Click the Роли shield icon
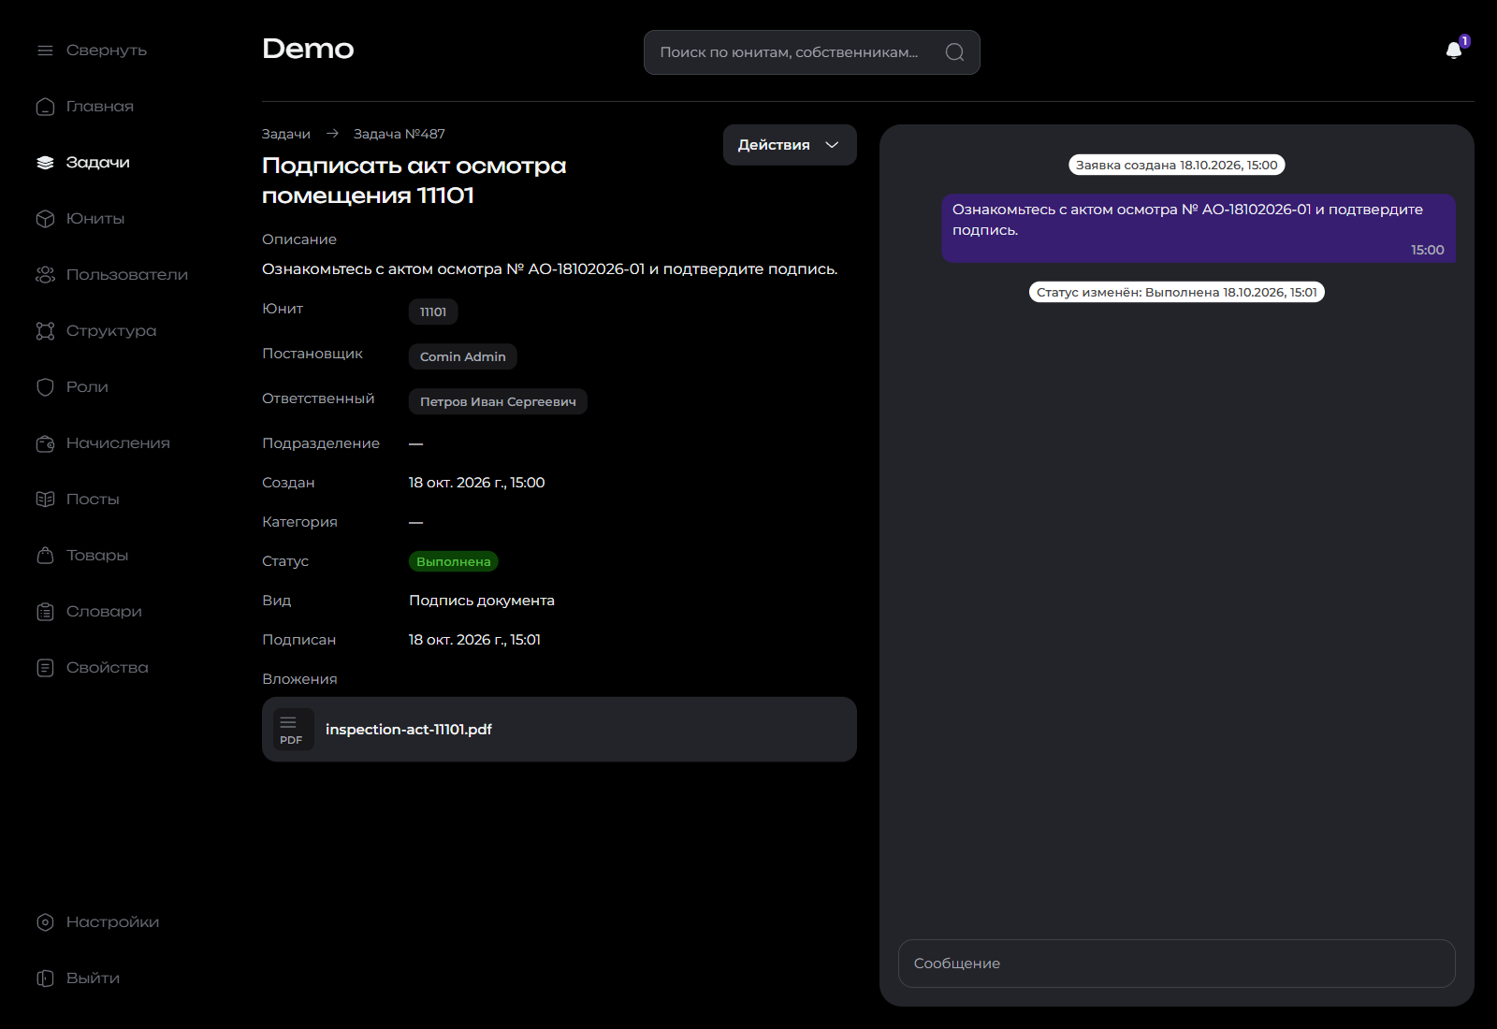Screen dimensions: 1497x1029 pyautogui.click(x=45, y=387)
